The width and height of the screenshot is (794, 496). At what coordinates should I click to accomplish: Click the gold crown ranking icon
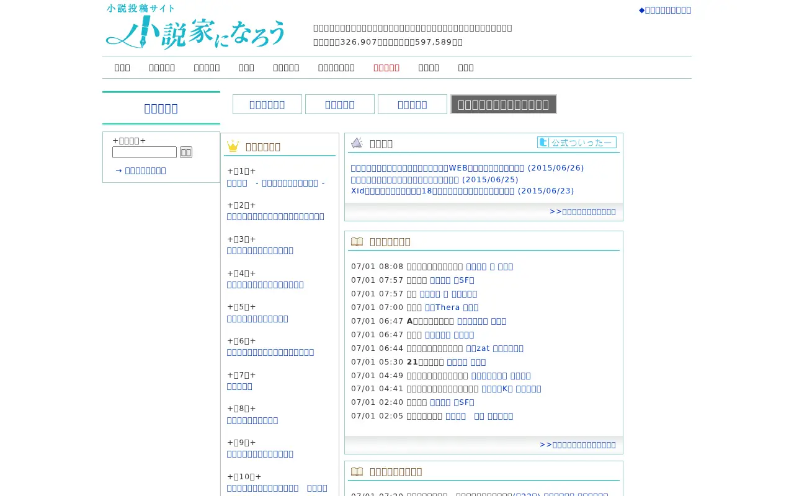[233, 146]
